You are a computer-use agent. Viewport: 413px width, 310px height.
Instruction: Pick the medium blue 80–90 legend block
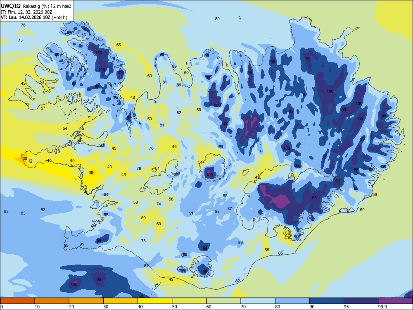(x=292, y=301)
